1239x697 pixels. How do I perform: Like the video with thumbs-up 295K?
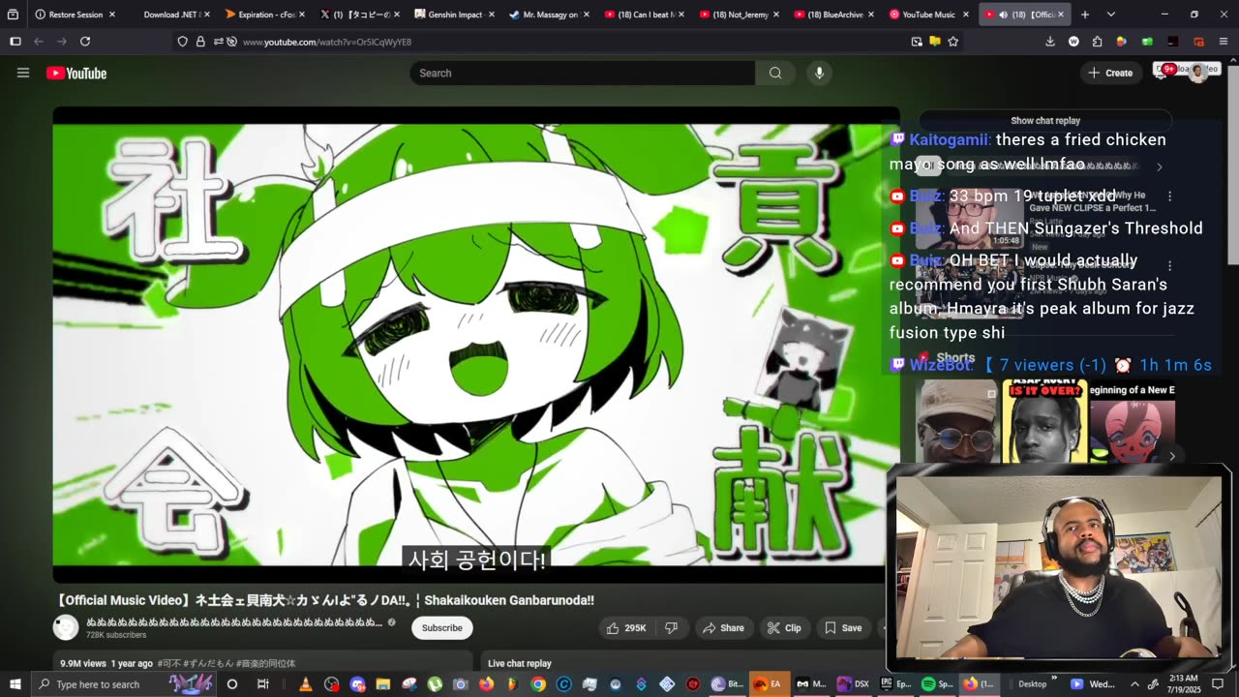[626, 628]
